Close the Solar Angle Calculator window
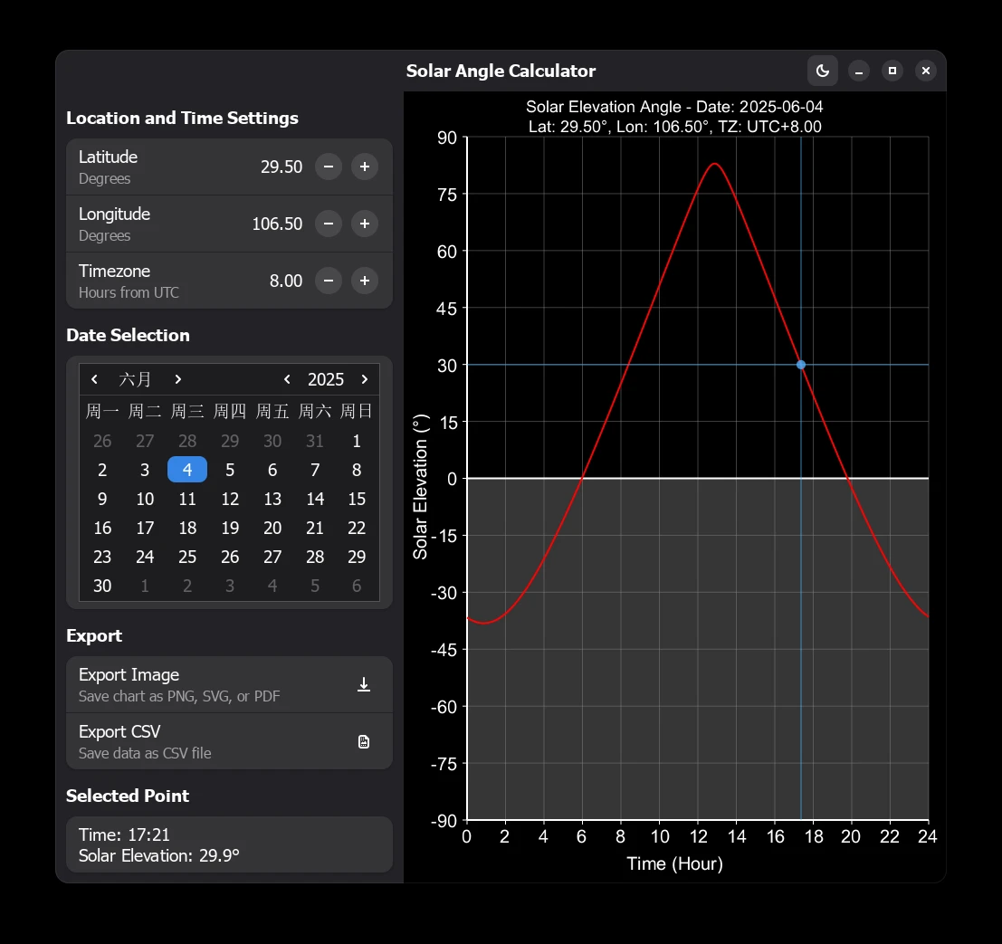 coord(925,71)
